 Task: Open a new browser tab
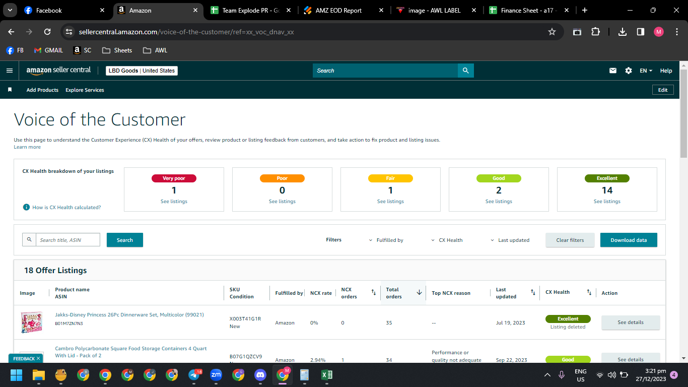(584, 10)
